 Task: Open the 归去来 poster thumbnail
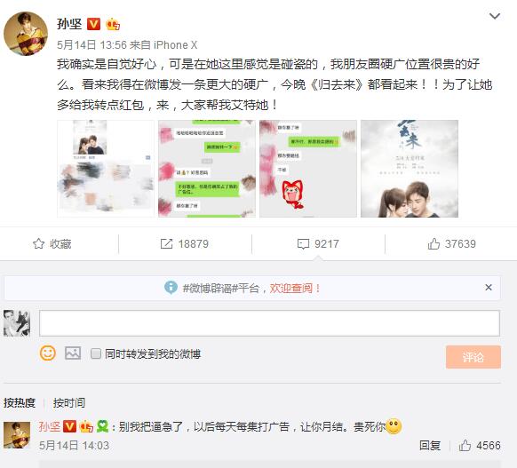[410, 169]
